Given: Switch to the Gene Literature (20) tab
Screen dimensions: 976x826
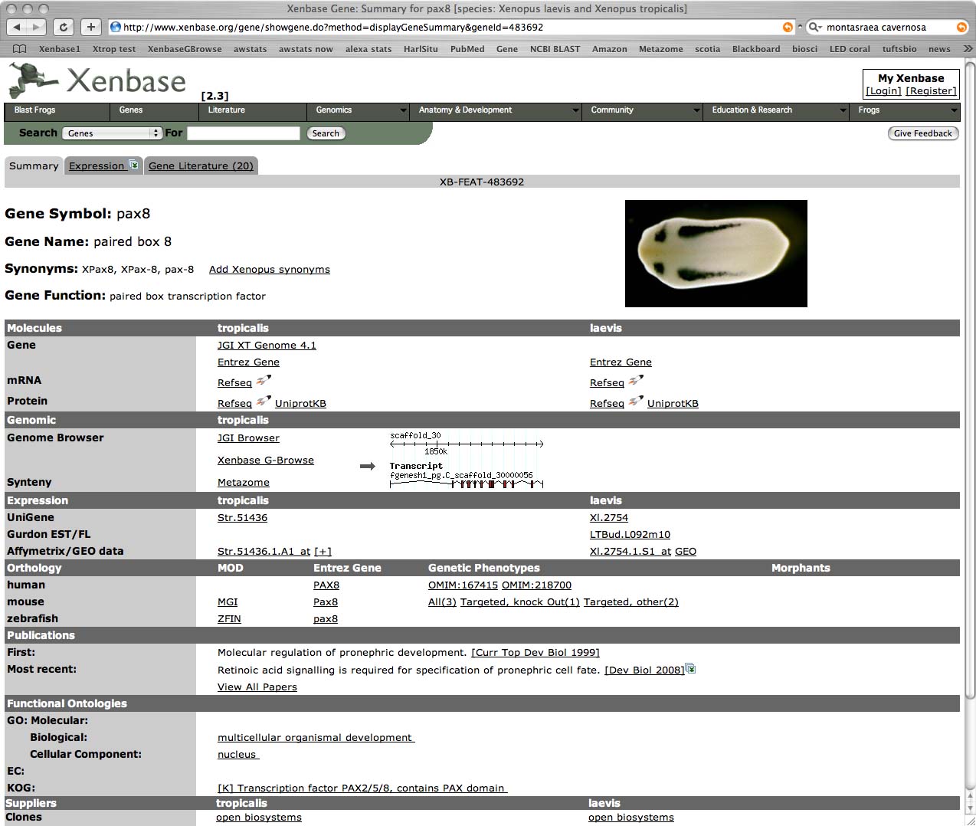Looking at the screenshot, I should click(x=201, y=166).
